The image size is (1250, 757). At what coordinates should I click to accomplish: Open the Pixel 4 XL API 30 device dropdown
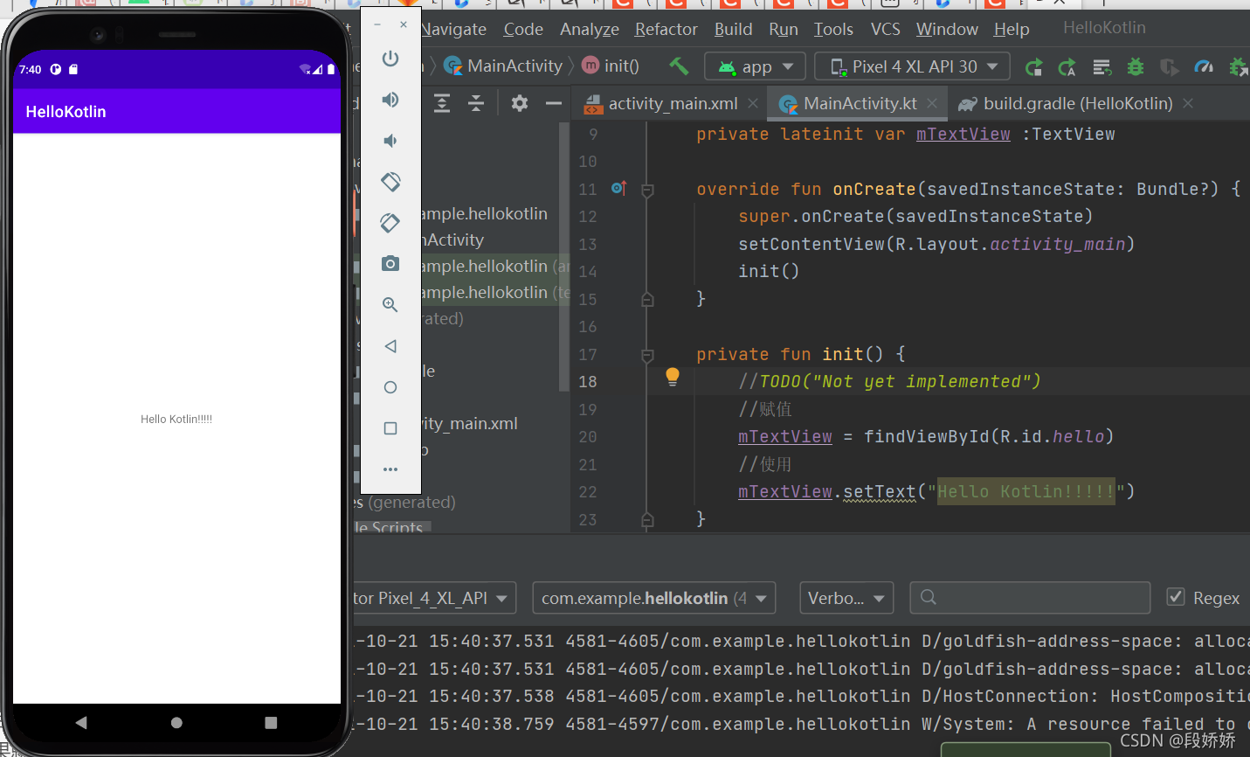coord(912,66)
